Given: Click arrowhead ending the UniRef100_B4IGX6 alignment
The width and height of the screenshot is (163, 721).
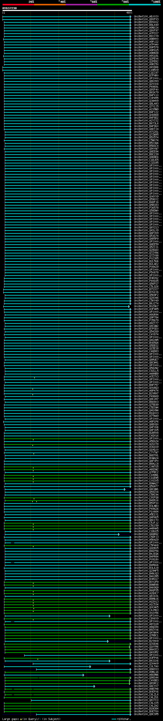Looking at the screenshot, I should pyautogui.click(x=110, y=661).
